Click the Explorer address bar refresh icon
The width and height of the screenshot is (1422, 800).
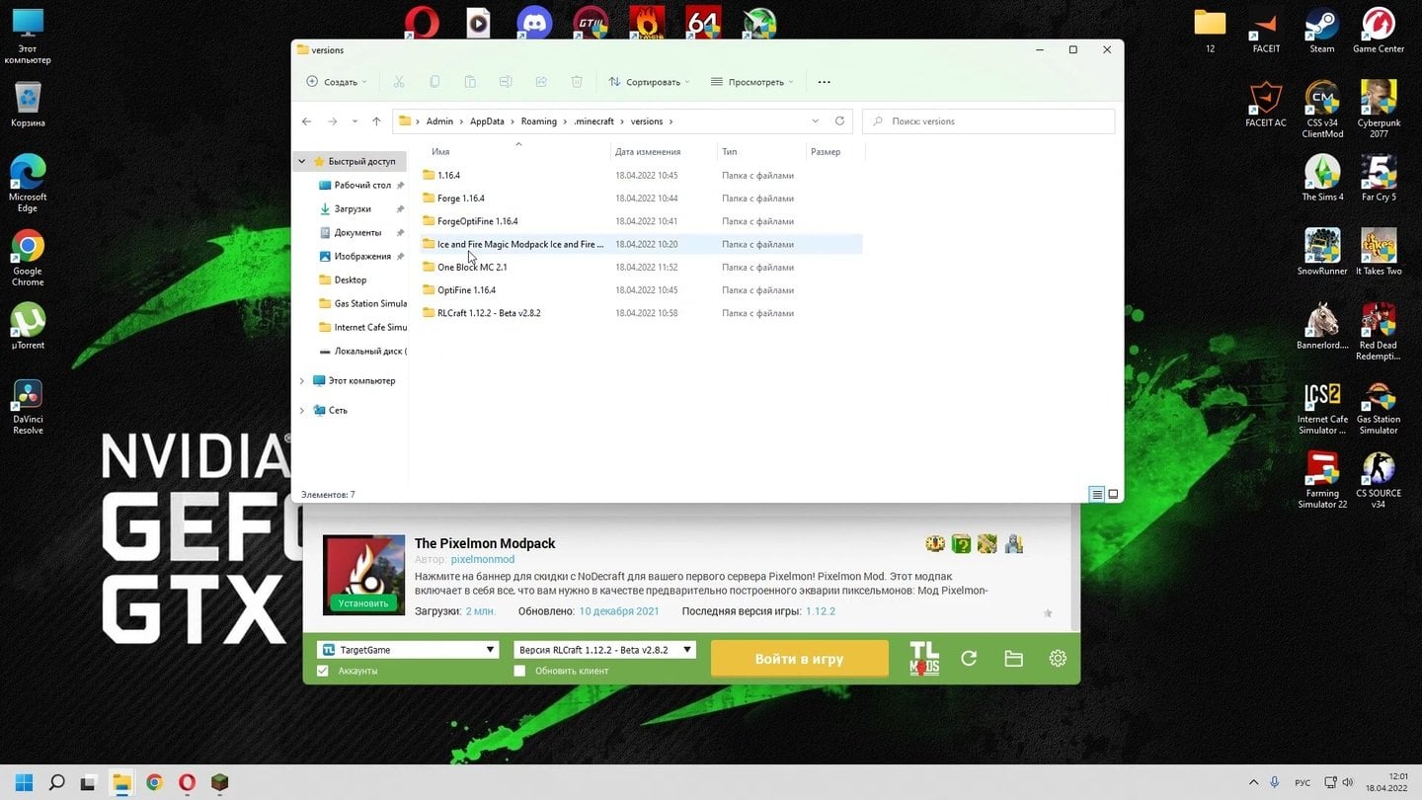[839, 121]
